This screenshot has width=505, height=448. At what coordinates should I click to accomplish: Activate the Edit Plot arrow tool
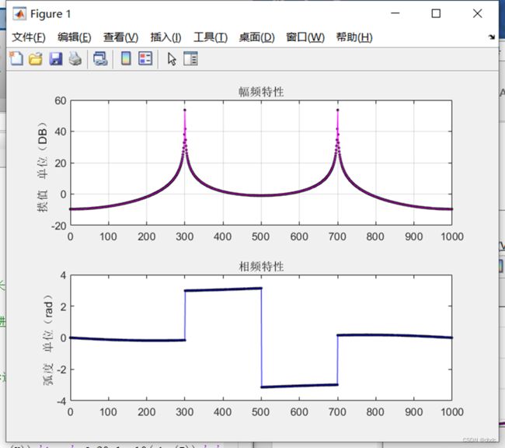172,59
